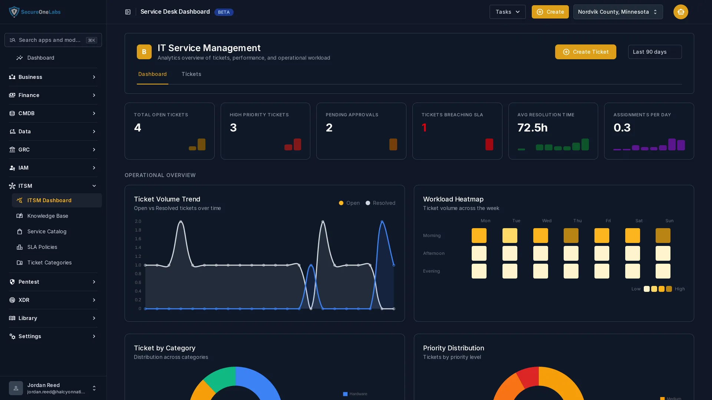Open the assistant bot icon at top right
The image size is (712, 400).
coord(680,12)
